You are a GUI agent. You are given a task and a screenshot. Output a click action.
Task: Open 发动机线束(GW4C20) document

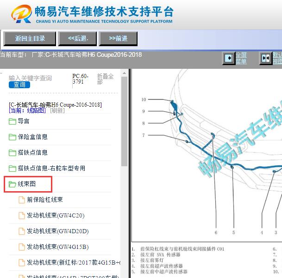pyautogui.click(x=56, y=215)
